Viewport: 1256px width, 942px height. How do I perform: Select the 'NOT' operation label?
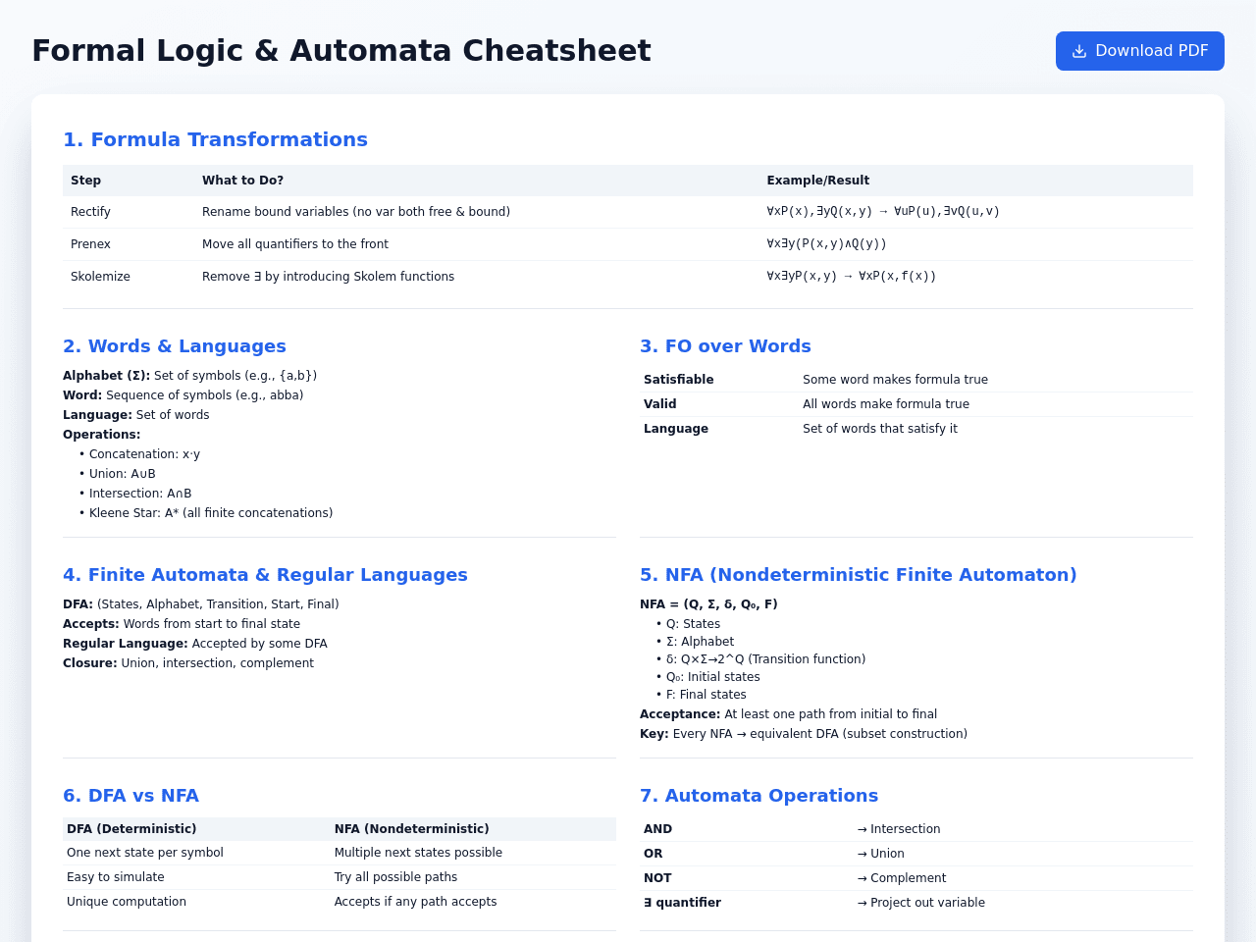click(x=657, y=878)
